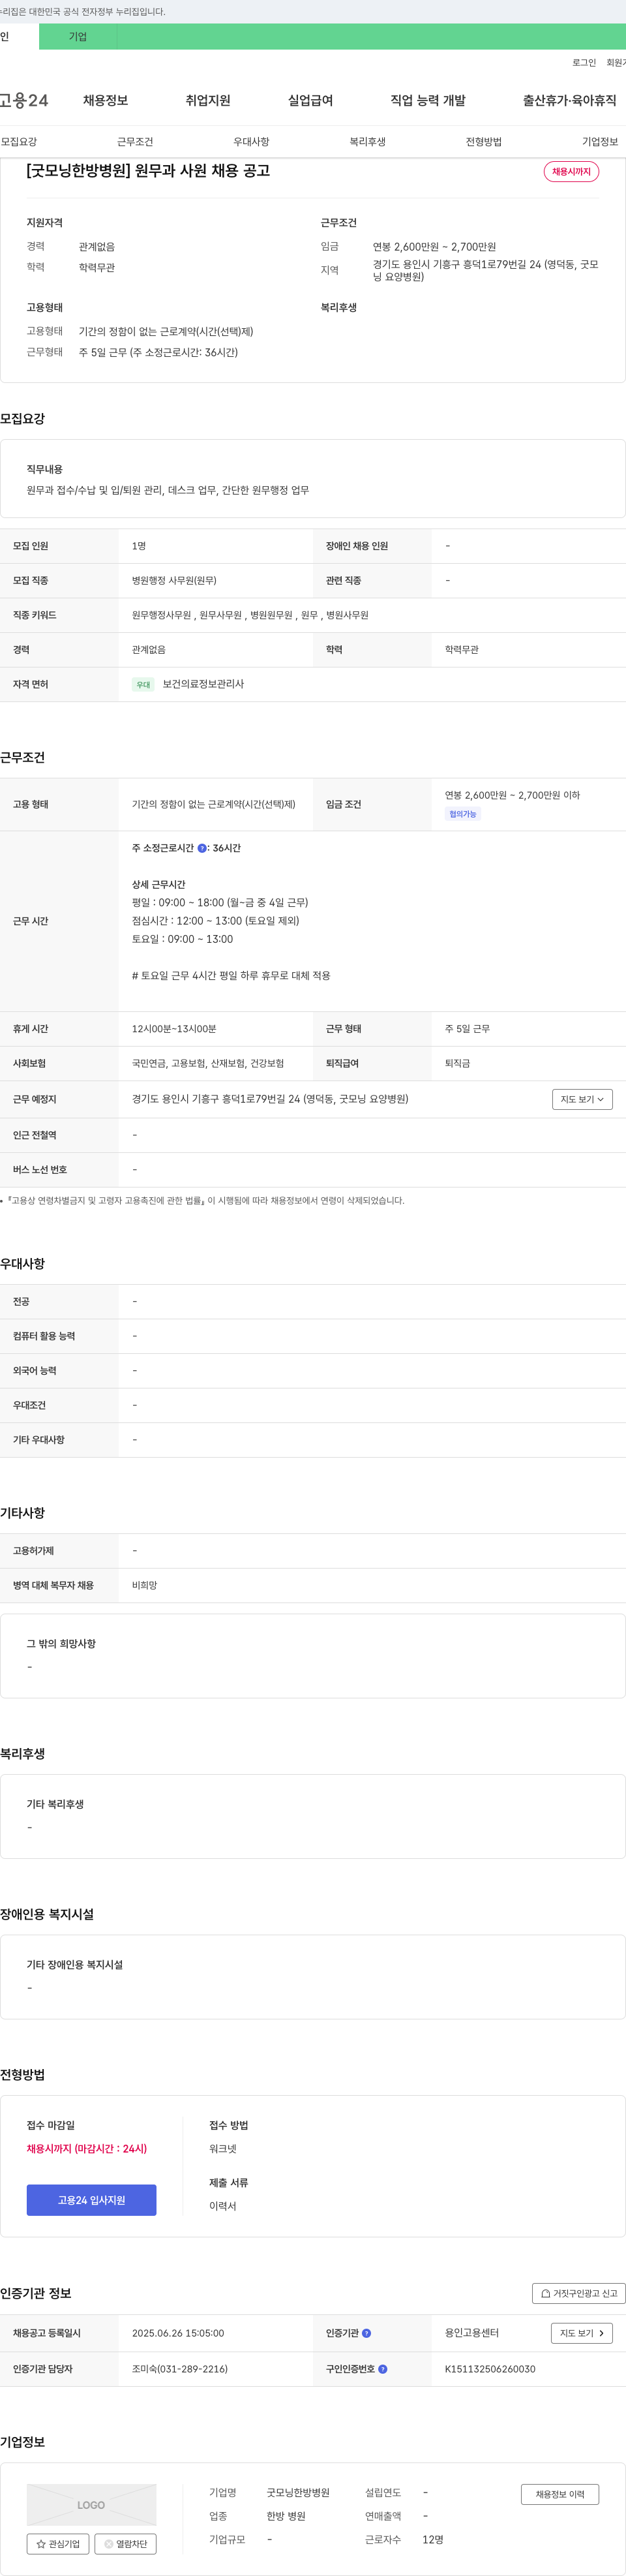
Task: Click the 한방 병원 업종 value
Action: pyautogui.click(x=286, y=2516)
